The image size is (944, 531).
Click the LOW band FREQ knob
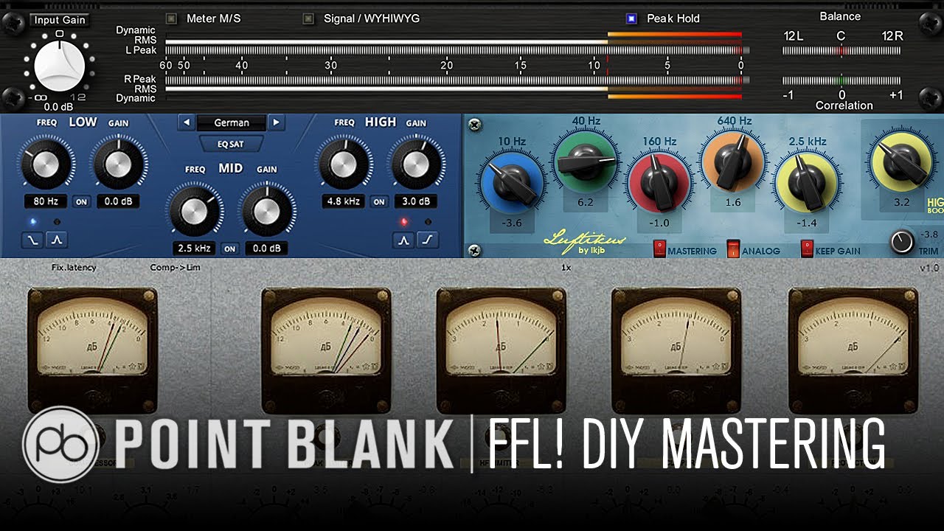coord(46,164)
